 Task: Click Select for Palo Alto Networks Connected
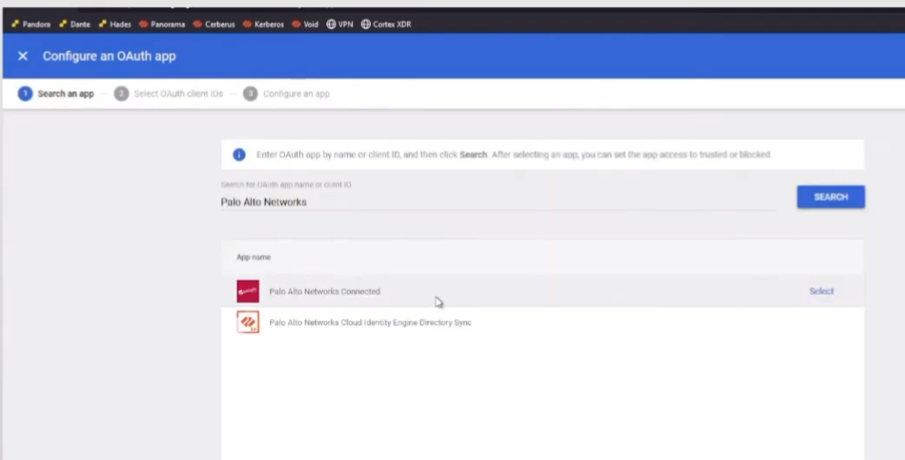[x=822, y=291]
